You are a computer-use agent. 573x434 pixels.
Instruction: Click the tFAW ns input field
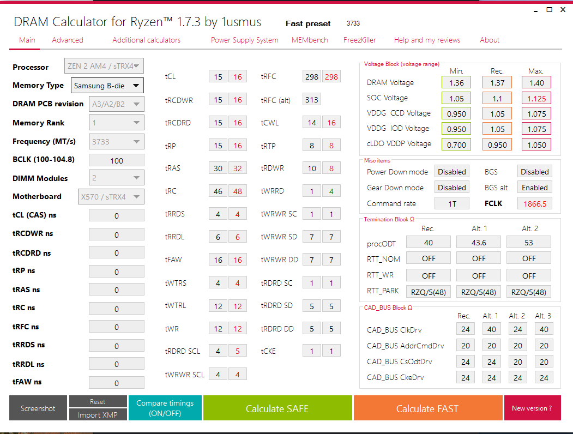[117, 383]
